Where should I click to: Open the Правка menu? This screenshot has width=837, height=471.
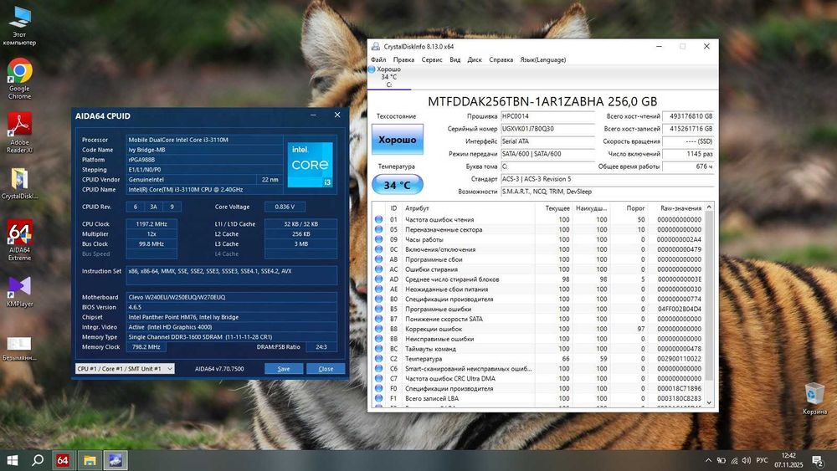click(403, 59)
